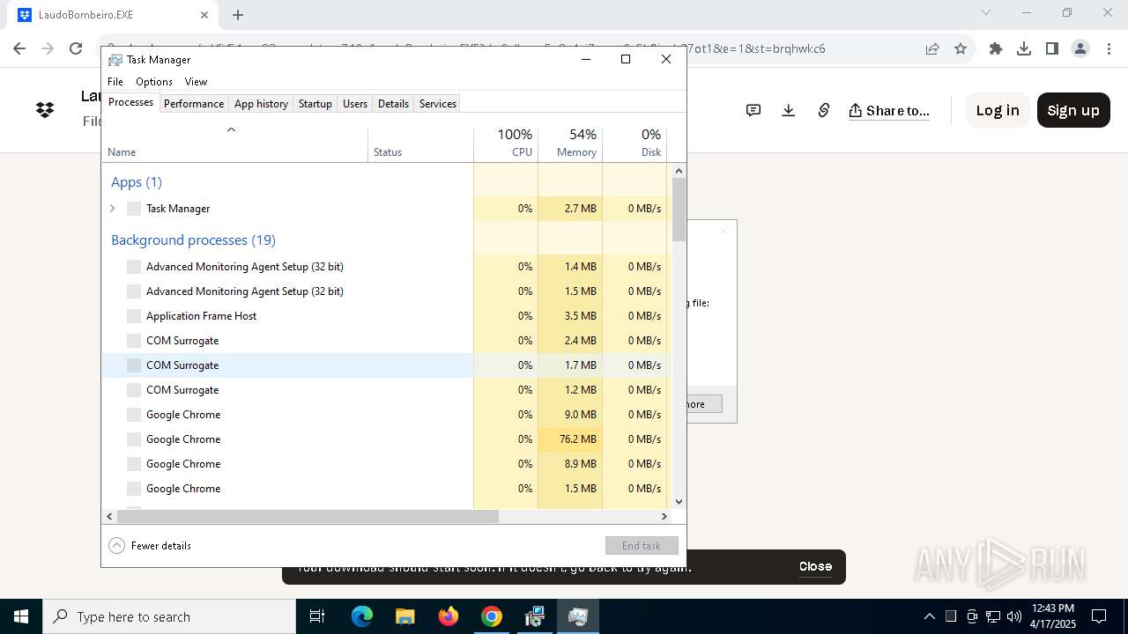The image size is (1128, 634).
Task: Switch to the Startup tab
Action: pos(315,103)
